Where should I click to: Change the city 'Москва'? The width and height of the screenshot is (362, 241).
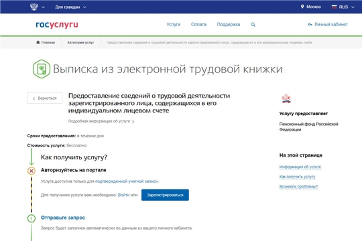click(x=313, y=7)
